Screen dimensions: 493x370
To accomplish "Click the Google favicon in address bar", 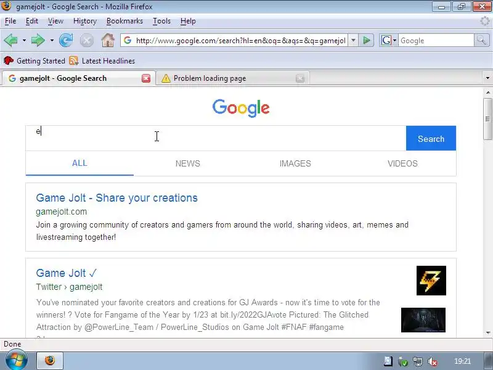I will click(128, 40).
